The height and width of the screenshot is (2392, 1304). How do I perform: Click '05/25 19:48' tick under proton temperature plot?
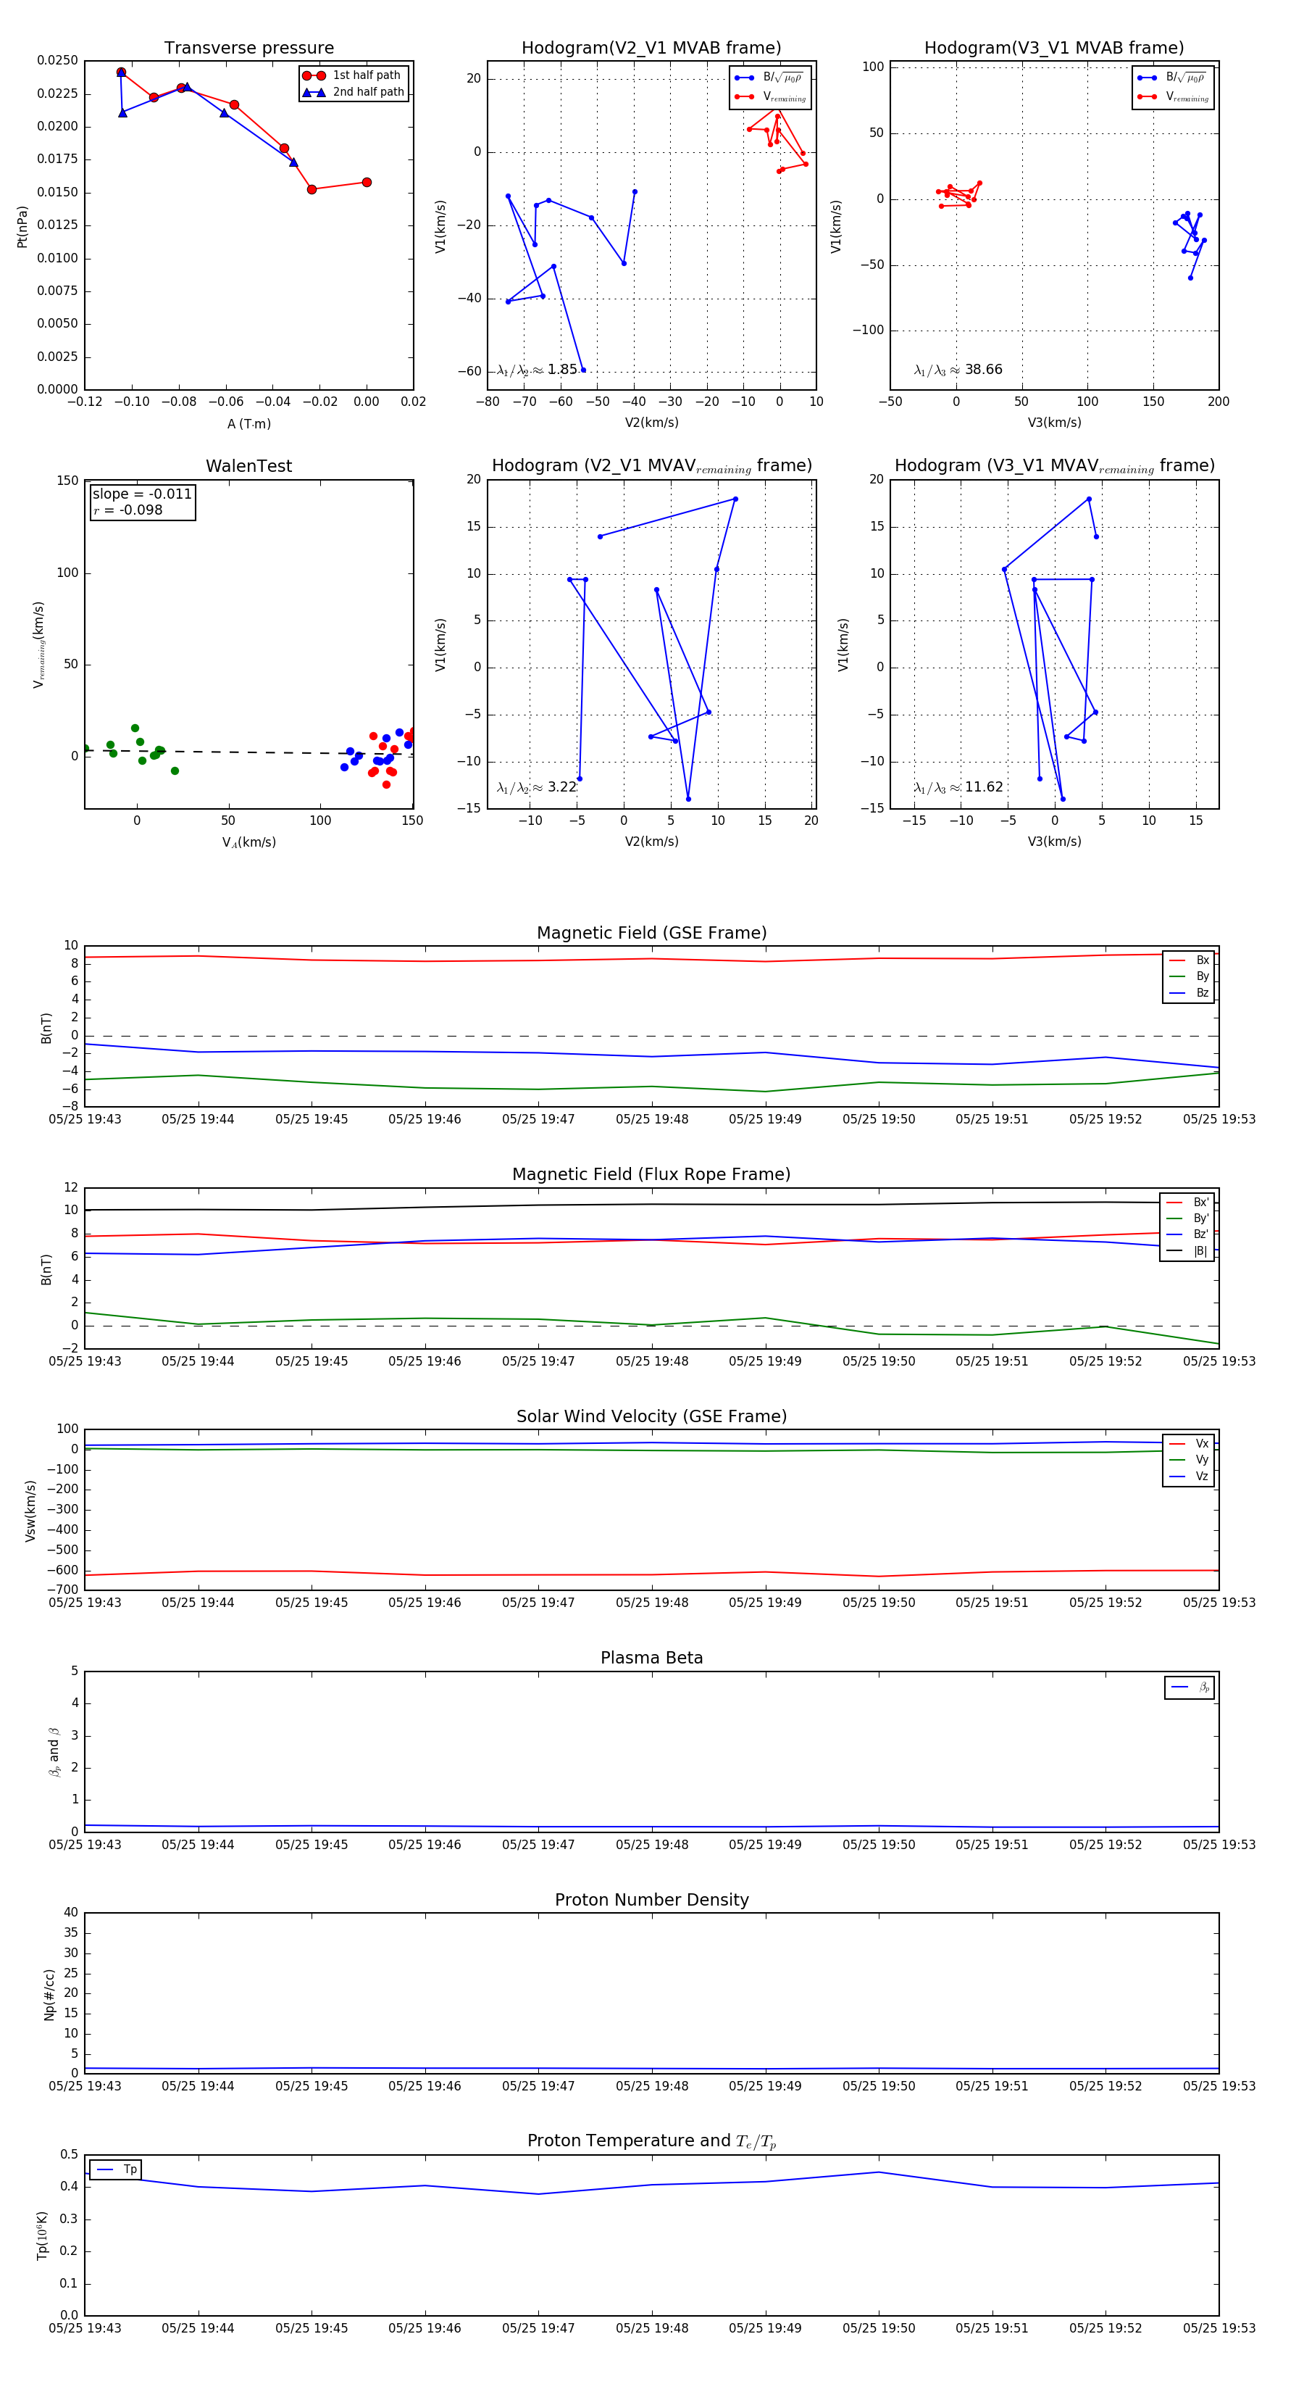pyautogui.click(x=651, y=2328)
